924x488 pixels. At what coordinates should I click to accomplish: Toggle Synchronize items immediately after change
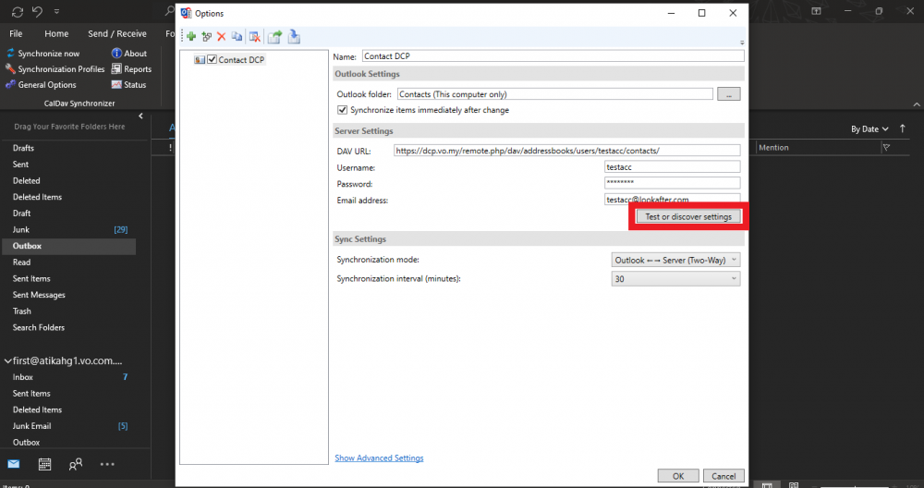click(343, 110)
